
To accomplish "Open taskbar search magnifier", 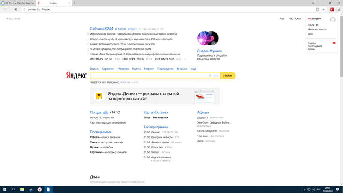I will tap(13, 190).
